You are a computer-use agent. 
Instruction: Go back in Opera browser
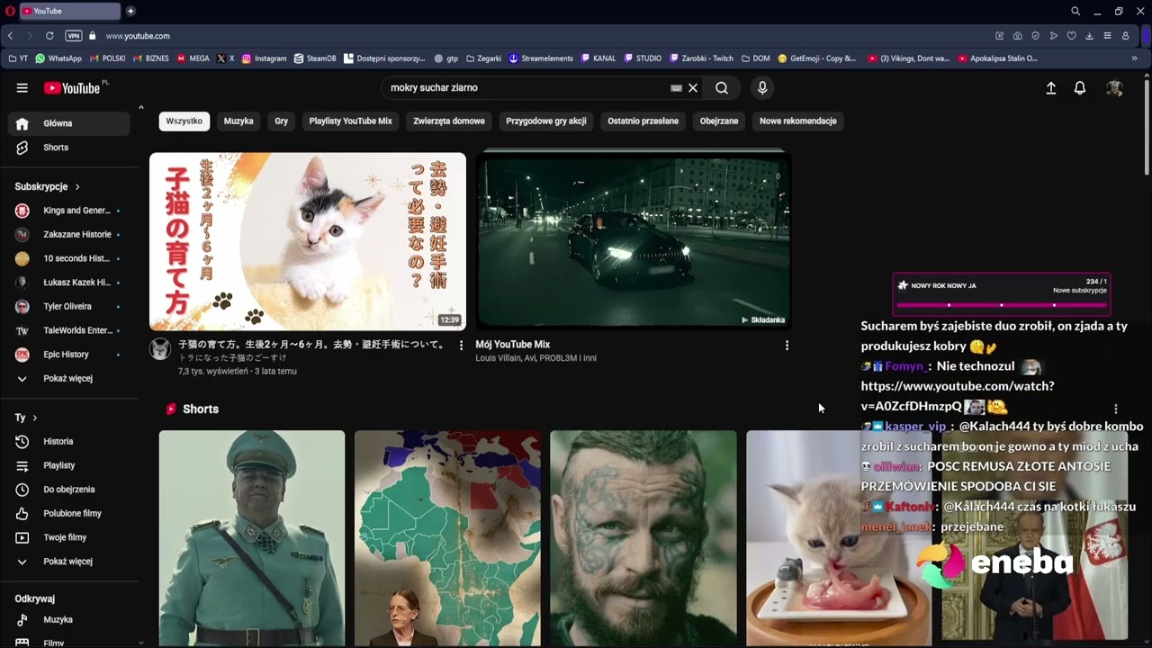pos(10,36)
